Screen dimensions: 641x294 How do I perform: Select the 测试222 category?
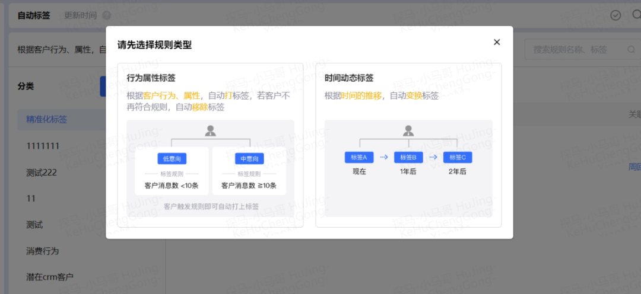tap(42, 172)
